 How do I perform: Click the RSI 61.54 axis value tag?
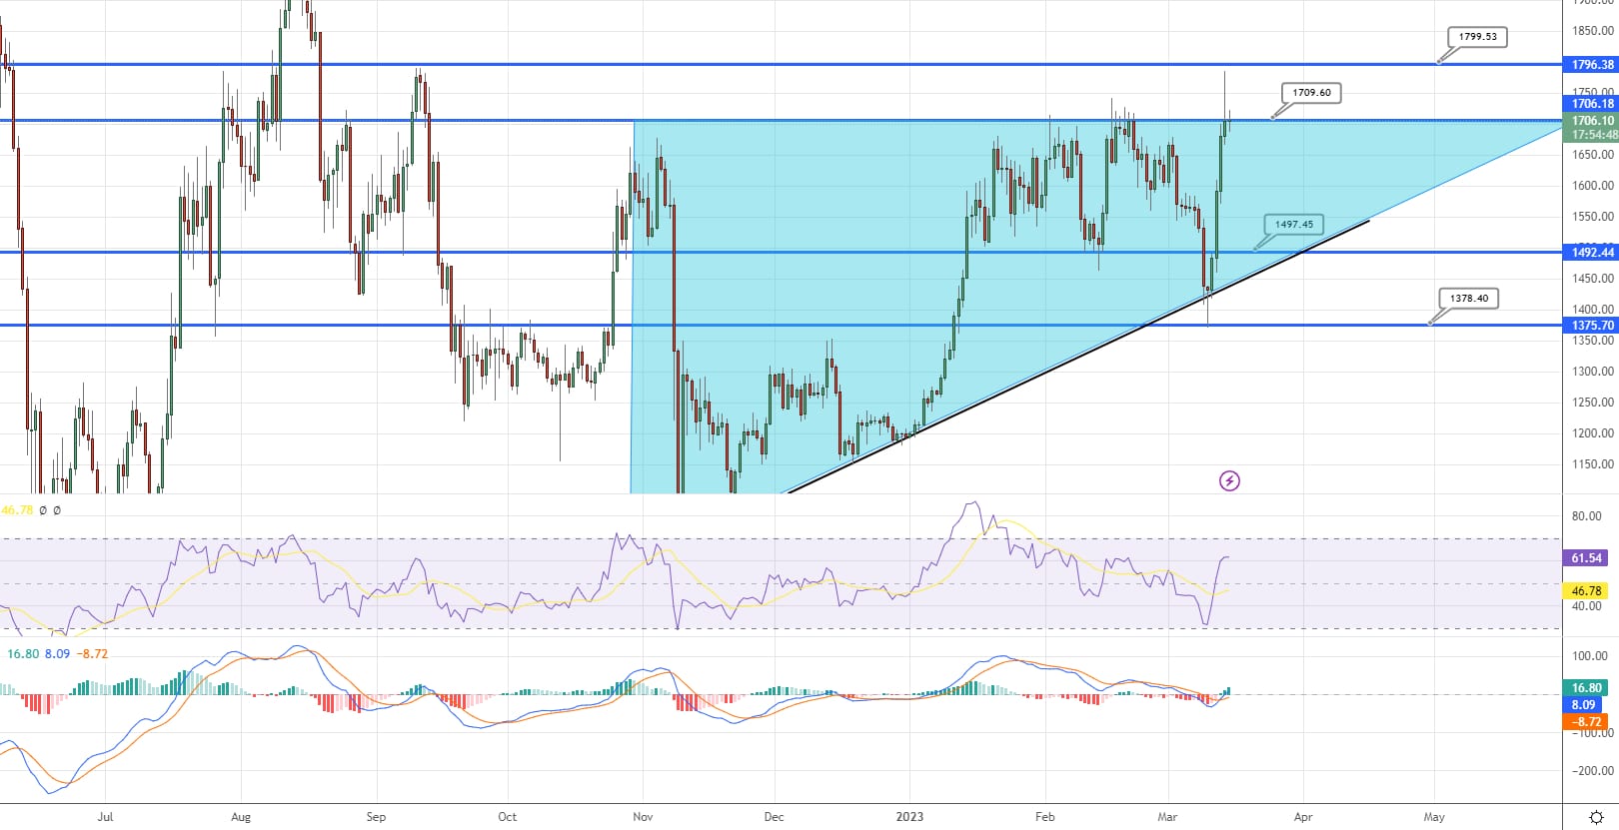click(1586, 558)
